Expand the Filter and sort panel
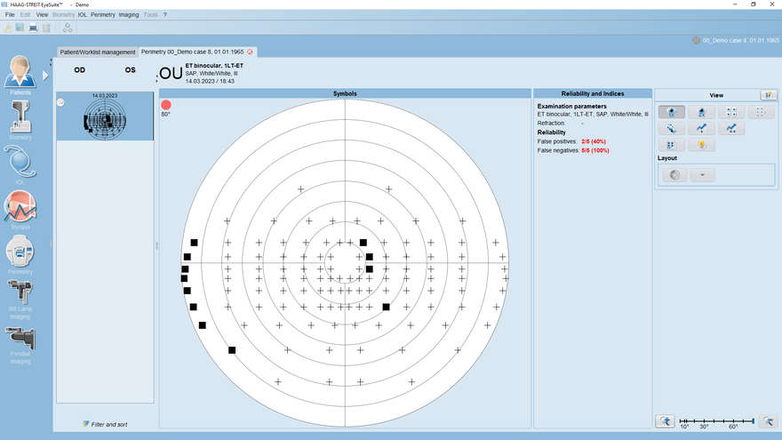 pos(105,424)
